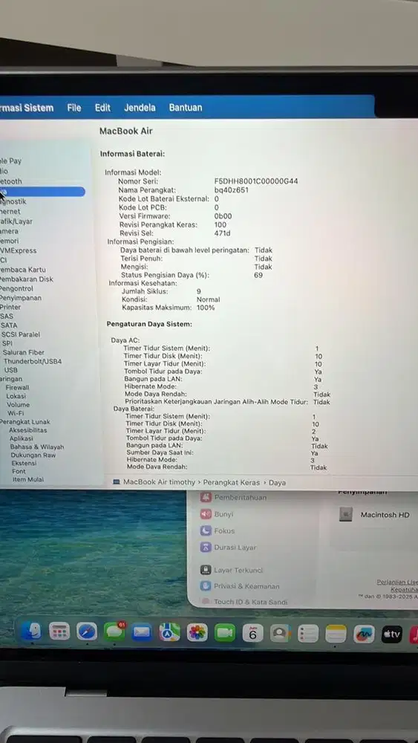Open Freeform from the Dock

pos(364,634)
